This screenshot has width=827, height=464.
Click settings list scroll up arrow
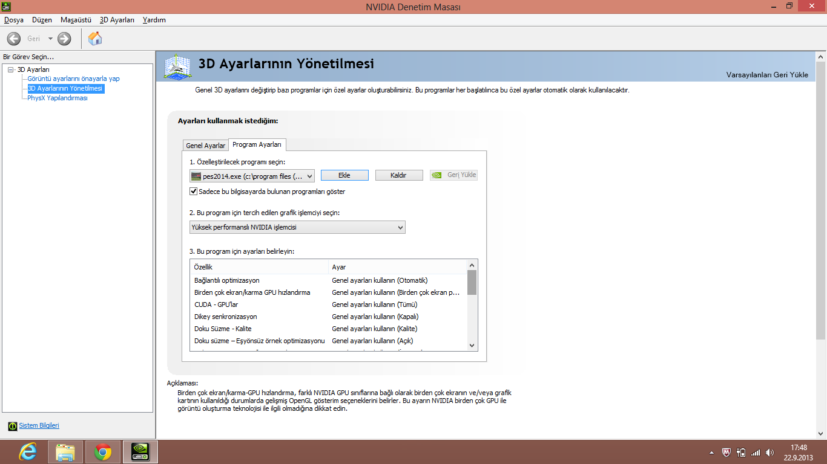click(472, 264)
